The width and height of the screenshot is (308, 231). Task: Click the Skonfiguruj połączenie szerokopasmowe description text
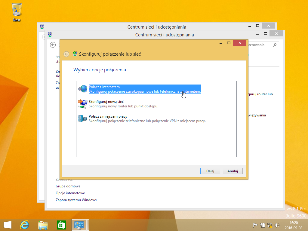tap(145, 91)
